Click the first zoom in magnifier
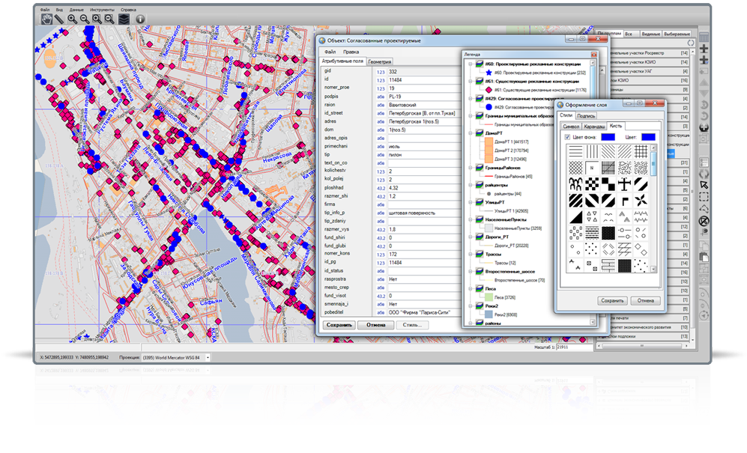747x453 pixels. coord(72,19)
